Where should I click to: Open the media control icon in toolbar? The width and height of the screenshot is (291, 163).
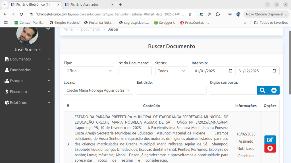tap(230, 14)
